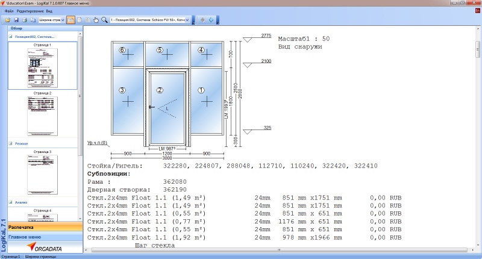Click scroll-down arrow of overview panel
This screenshot has height=259, width=482.
(x=80, y=219)
